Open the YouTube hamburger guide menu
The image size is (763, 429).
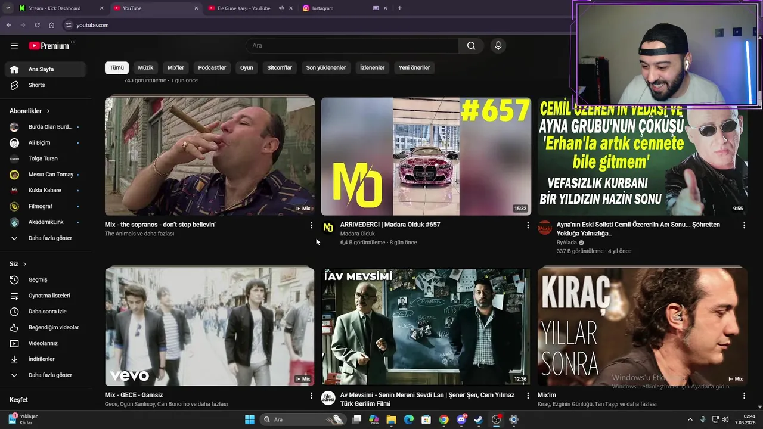click(14, 46)
